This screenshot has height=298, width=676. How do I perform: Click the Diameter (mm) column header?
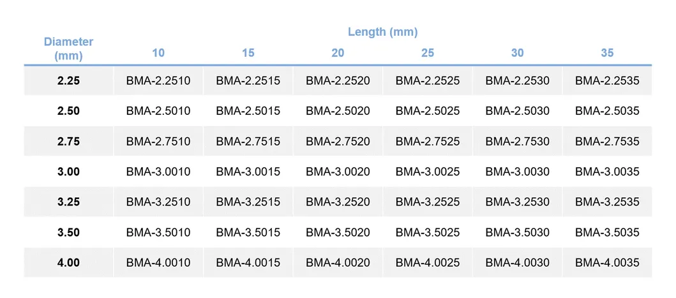(x=68, y=48)
